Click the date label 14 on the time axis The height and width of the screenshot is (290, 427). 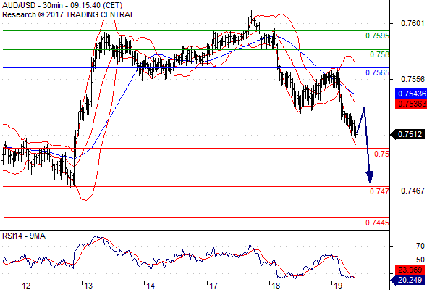pos(151,286)
